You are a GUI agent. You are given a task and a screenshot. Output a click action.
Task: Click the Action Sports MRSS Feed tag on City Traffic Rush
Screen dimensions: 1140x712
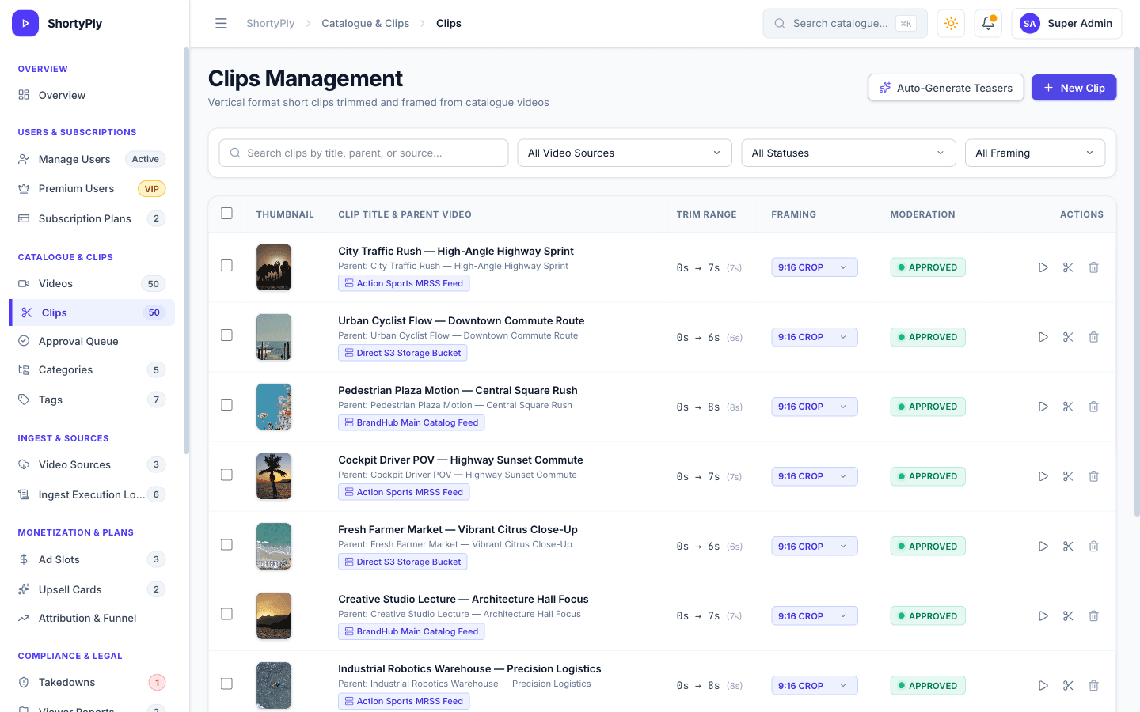click(404, 283)
